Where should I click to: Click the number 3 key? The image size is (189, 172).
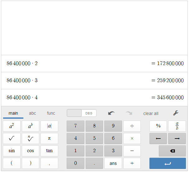(x=113, y=151)
